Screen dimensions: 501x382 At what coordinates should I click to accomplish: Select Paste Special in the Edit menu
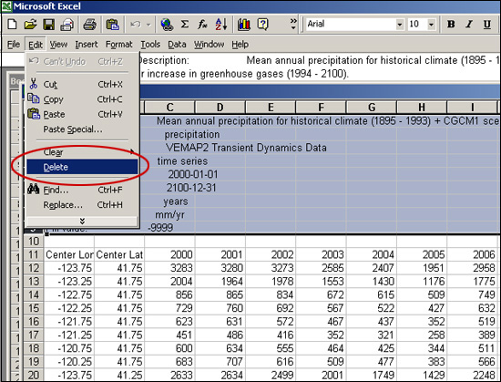(x=73, y=129)
